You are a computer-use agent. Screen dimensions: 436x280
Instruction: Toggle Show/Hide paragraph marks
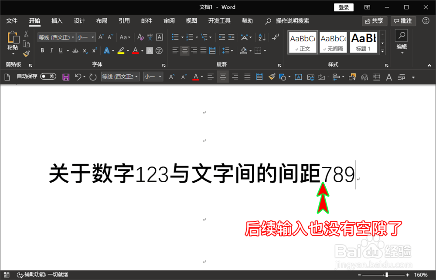[x=276, y=37]
